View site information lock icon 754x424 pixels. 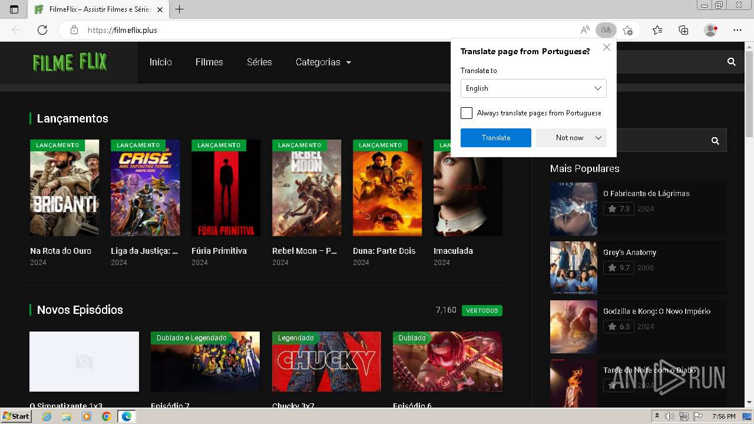pos(74,30)
